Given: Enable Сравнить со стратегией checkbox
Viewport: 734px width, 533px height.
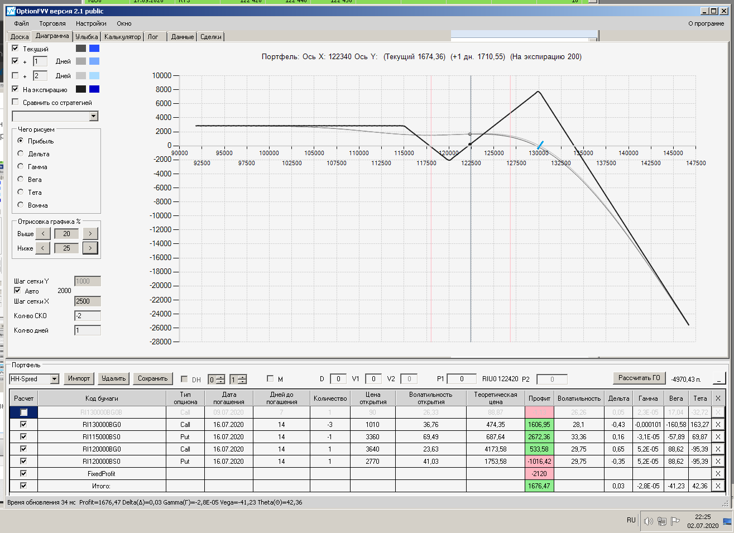Looking at the screenshot, I should coord(15,102).
